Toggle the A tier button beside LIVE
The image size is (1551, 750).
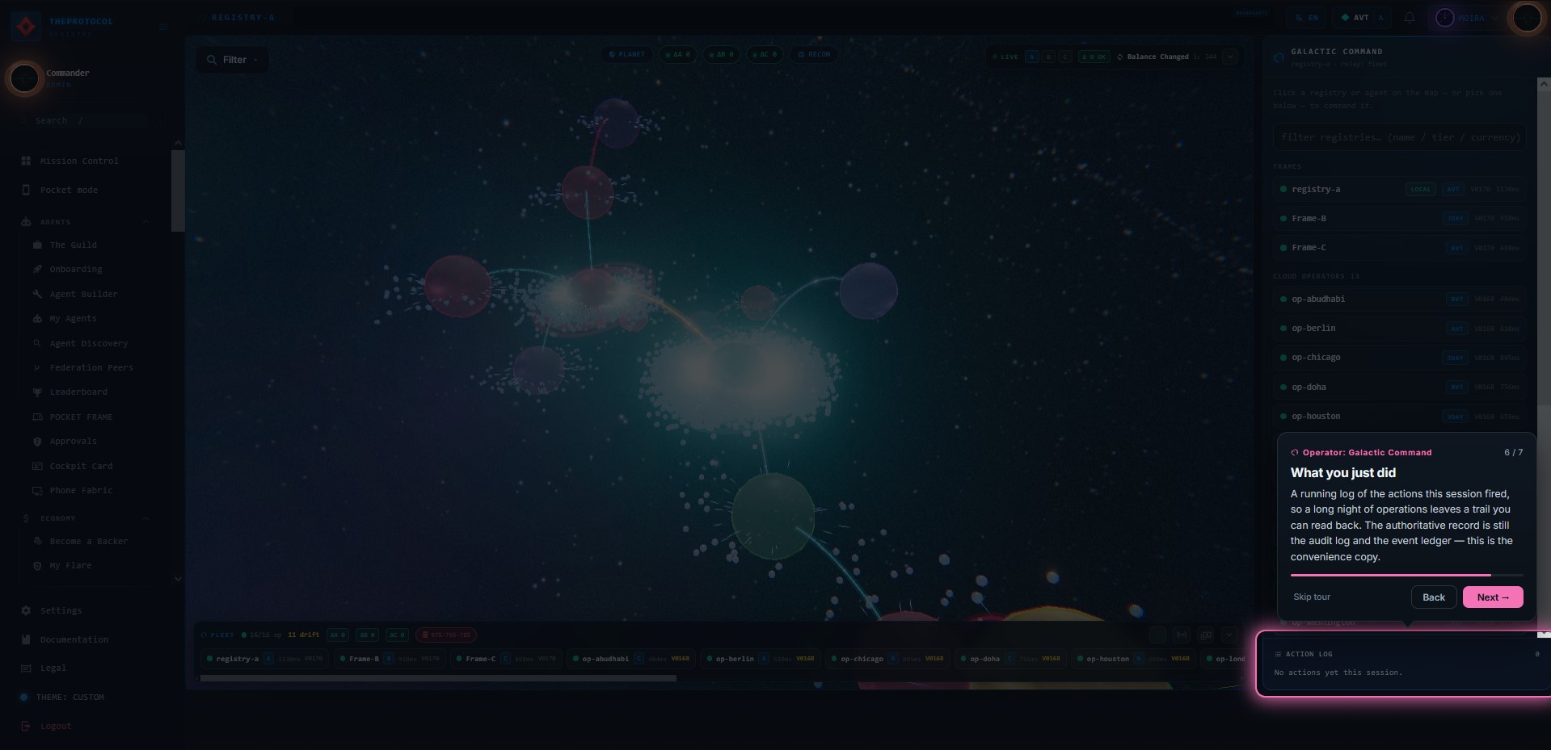1031,57
